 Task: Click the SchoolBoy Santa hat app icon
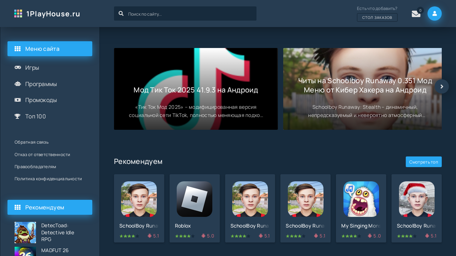coord(417,199)
